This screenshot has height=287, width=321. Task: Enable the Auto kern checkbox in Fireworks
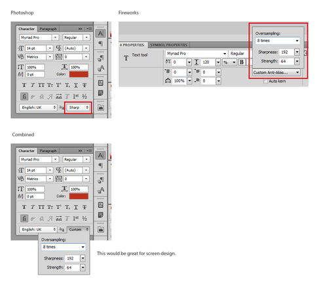tap(265, 81)
